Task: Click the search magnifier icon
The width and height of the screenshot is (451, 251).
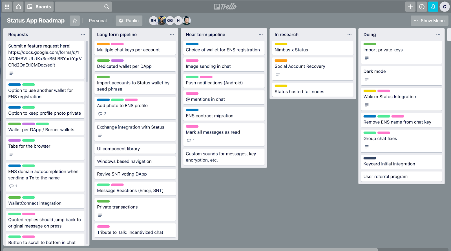Action: click(x=107, y=6)
